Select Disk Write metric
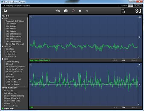 (x=10, y=51)
